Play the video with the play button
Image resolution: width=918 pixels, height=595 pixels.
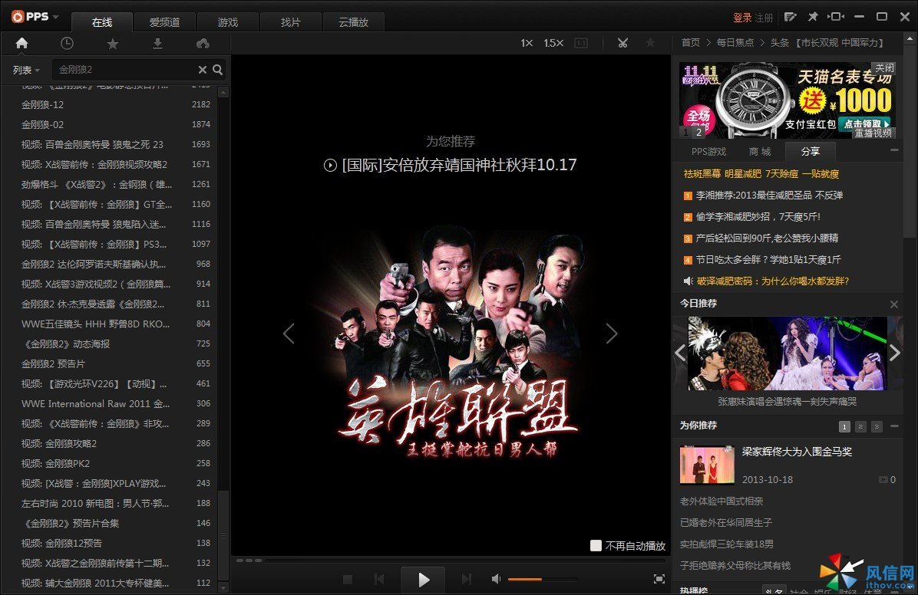coord(422,579)
